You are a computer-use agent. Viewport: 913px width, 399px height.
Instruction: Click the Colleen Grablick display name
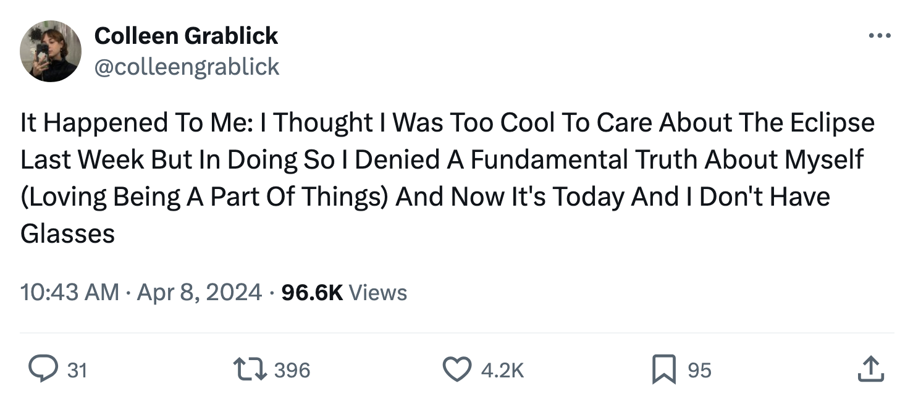click(x=186, y=36)
